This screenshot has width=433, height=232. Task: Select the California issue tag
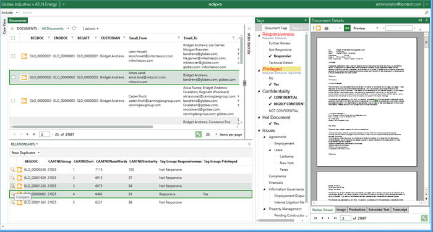pos(286,157)
